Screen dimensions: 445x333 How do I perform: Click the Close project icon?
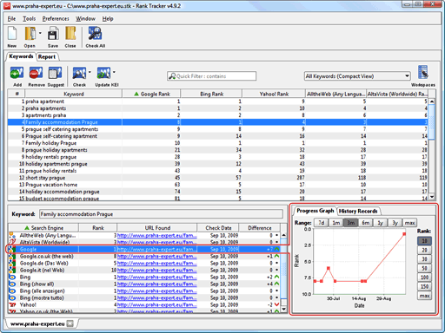70,34
